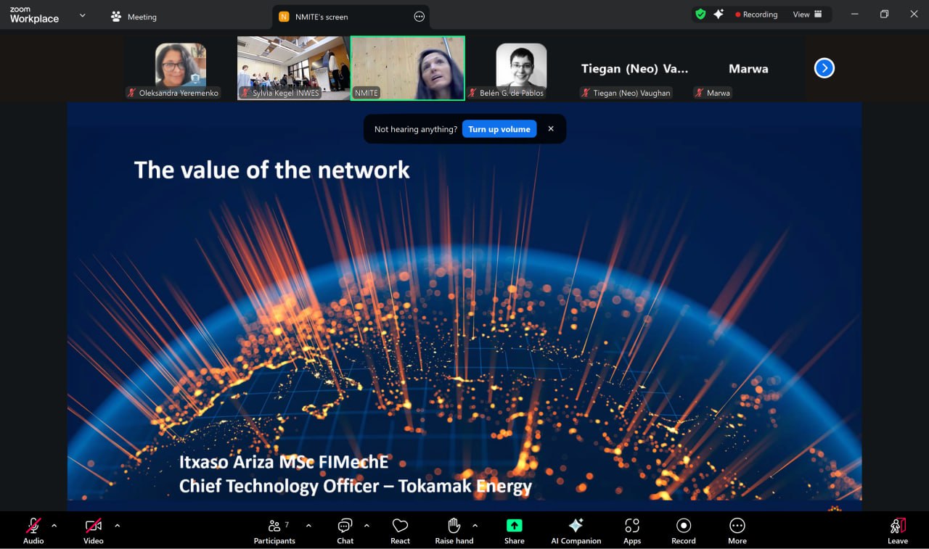929x549 pixels.
Task: Open the View layout menu
Action: pyautogui.click(x=807, y=15)
